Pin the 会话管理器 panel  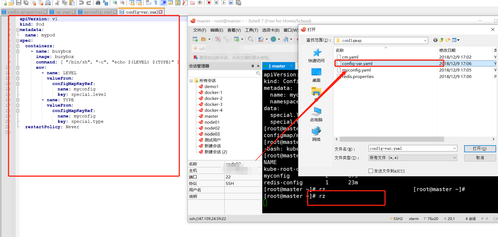pyautogui.click(x=253, y=66)
